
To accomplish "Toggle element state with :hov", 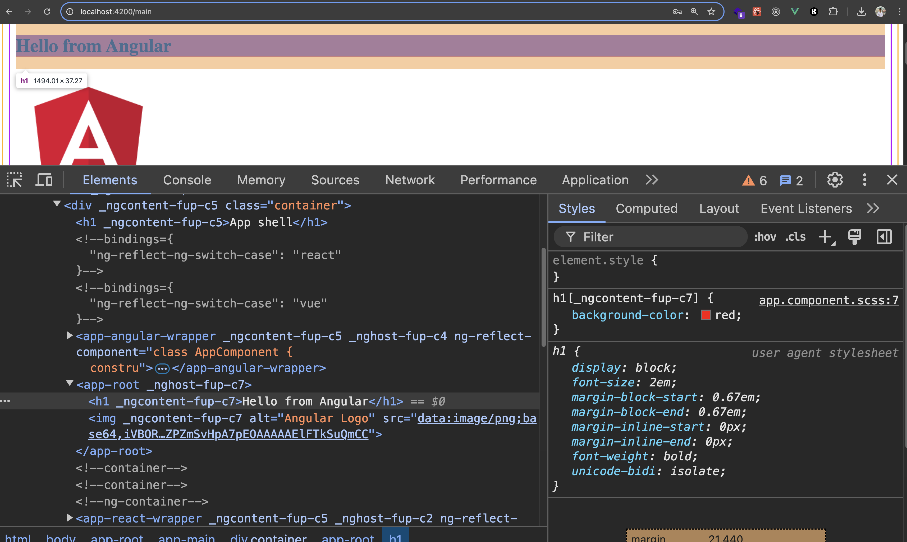I will tap(765, 237).
